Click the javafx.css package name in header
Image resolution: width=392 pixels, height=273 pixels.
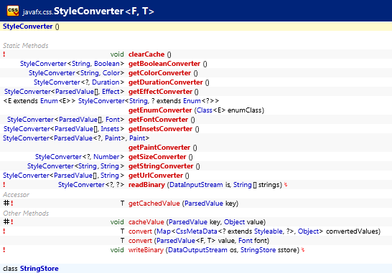37,12
